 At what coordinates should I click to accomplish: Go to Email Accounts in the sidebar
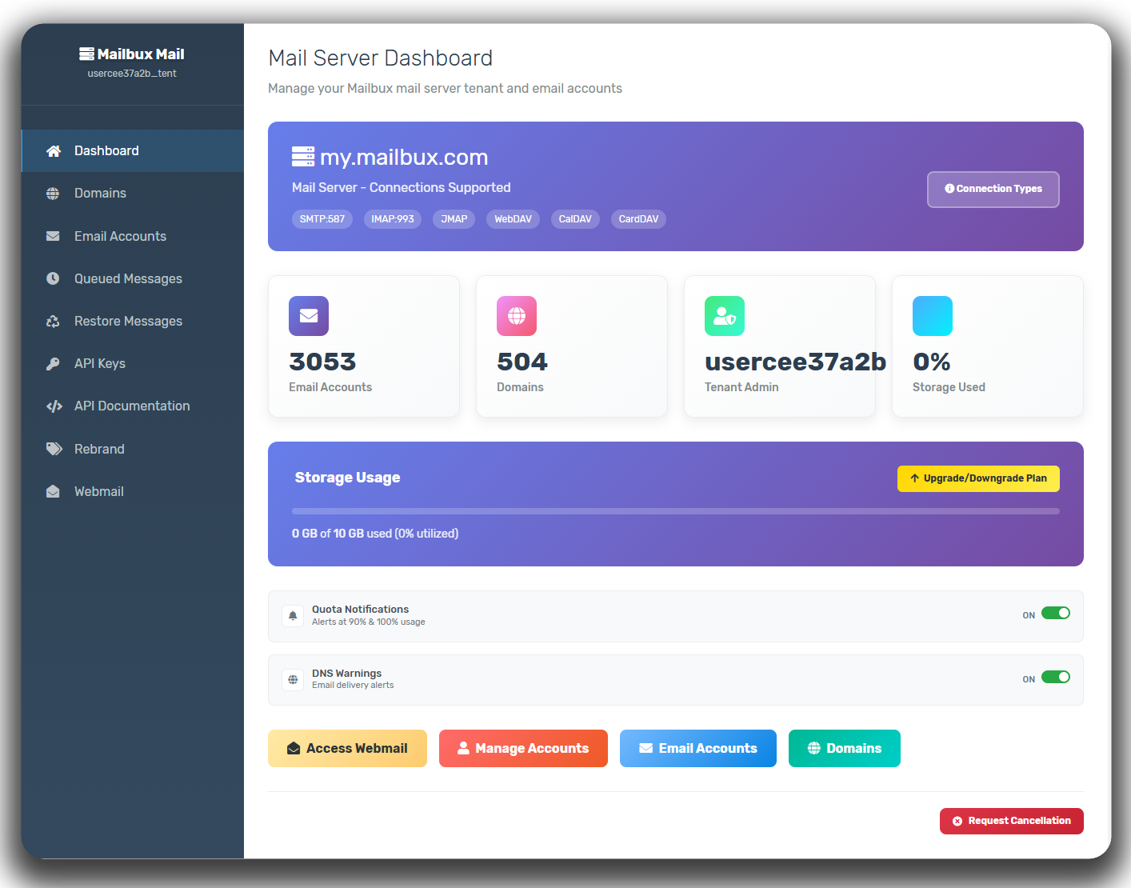pyautogui.click(x=133, y=236)
